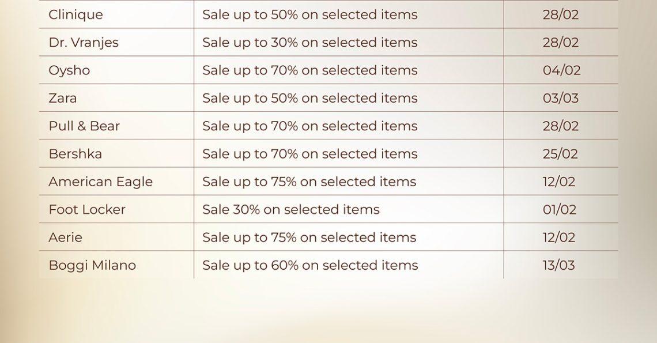Select the Boggi Milano brand cell

click(x=92, y=265)
